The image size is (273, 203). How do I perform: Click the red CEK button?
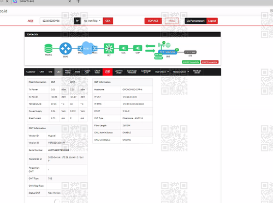point(108,21)
